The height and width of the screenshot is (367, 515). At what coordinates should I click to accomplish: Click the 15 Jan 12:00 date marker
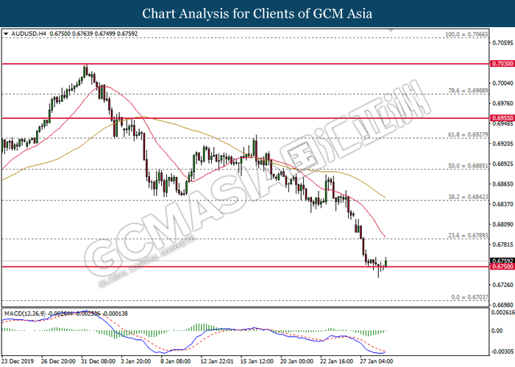coord(257,361)
